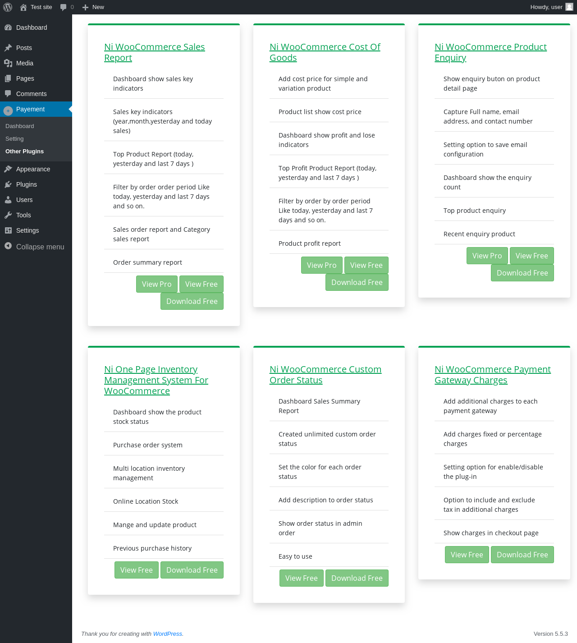Select the Appearance menu
The width and height of the screenshot is (577, 643).
(x=33, y=169)
